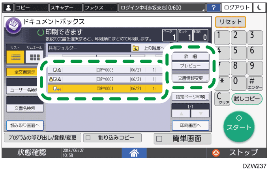Tap the ページ count field

click(170, 35)
